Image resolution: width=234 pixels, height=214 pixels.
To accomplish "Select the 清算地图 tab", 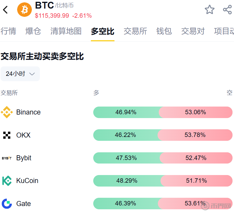I will pyautogui.click(x=66, y=31).
